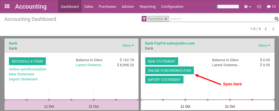Expand advanced search with magnifier plus icon
The image size is (279, 111).
(x=276, y=19)
